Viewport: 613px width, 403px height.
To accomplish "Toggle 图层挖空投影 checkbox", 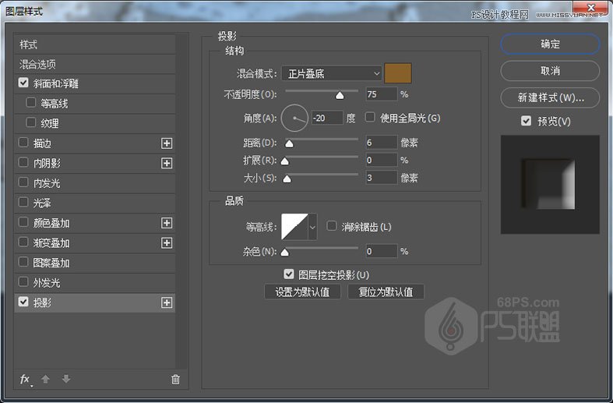I will point(289,274).
